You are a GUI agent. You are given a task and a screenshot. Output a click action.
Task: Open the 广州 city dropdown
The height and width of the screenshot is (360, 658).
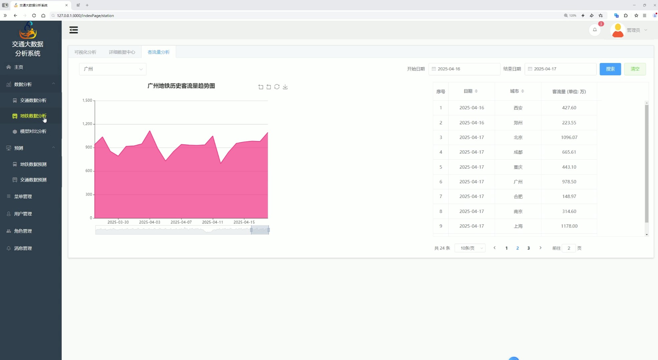[112, 69]
